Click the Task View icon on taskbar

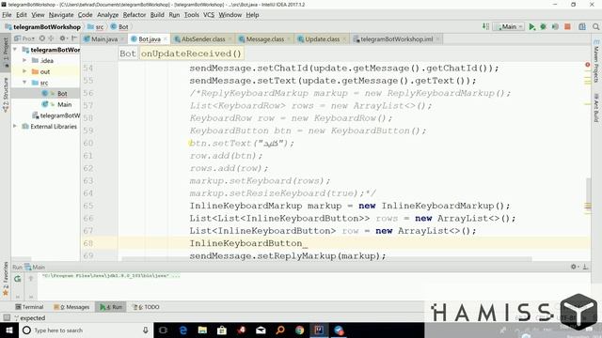click(163, 330)
